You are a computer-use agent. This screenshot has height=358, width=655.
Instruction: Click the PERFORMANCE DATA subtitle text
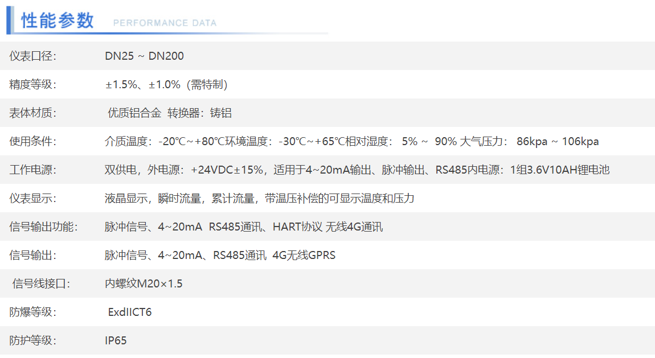click(165, 23)
